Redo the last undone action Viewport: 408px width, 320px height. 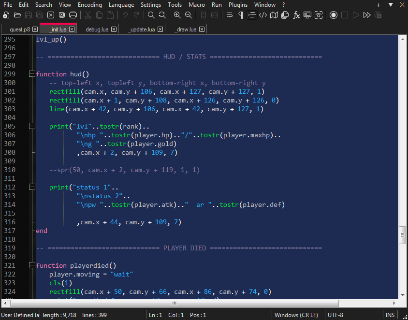[x=136, y=15]
